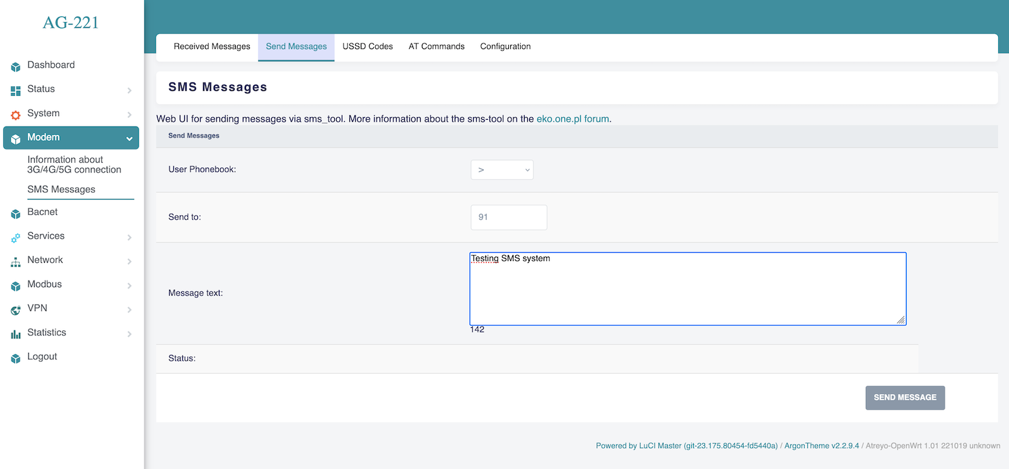Expand the Modbus submenu arrow
Viewport: 1009px width, 469px height.
click(129, 286)
